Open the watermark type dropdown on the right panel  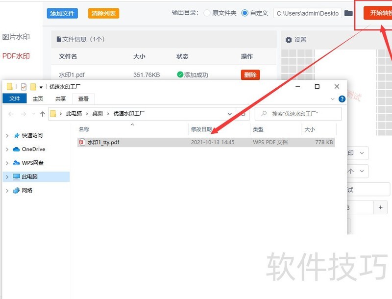(361, 153)
